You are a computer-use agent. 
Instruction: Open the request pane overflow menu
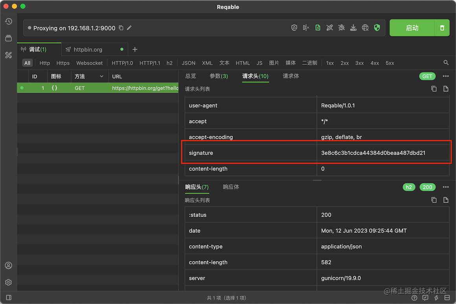[x=445, y=76]
